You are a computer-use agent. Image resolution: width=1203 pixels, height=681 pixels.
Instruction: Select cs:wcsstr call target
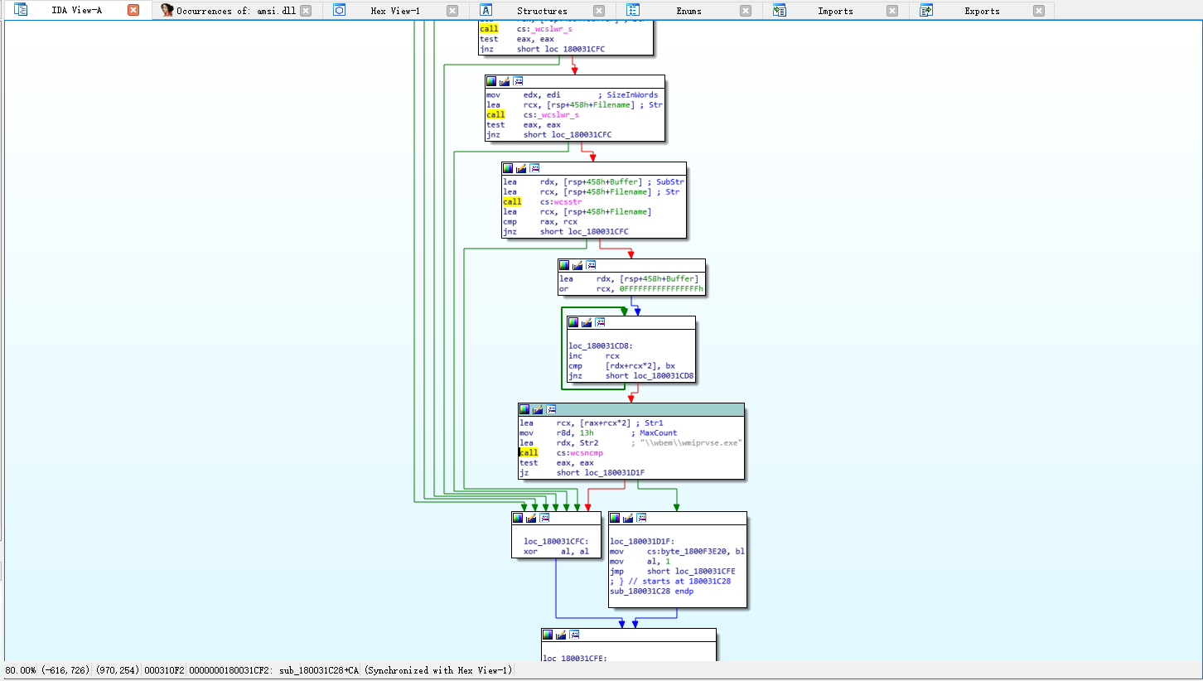561,201
